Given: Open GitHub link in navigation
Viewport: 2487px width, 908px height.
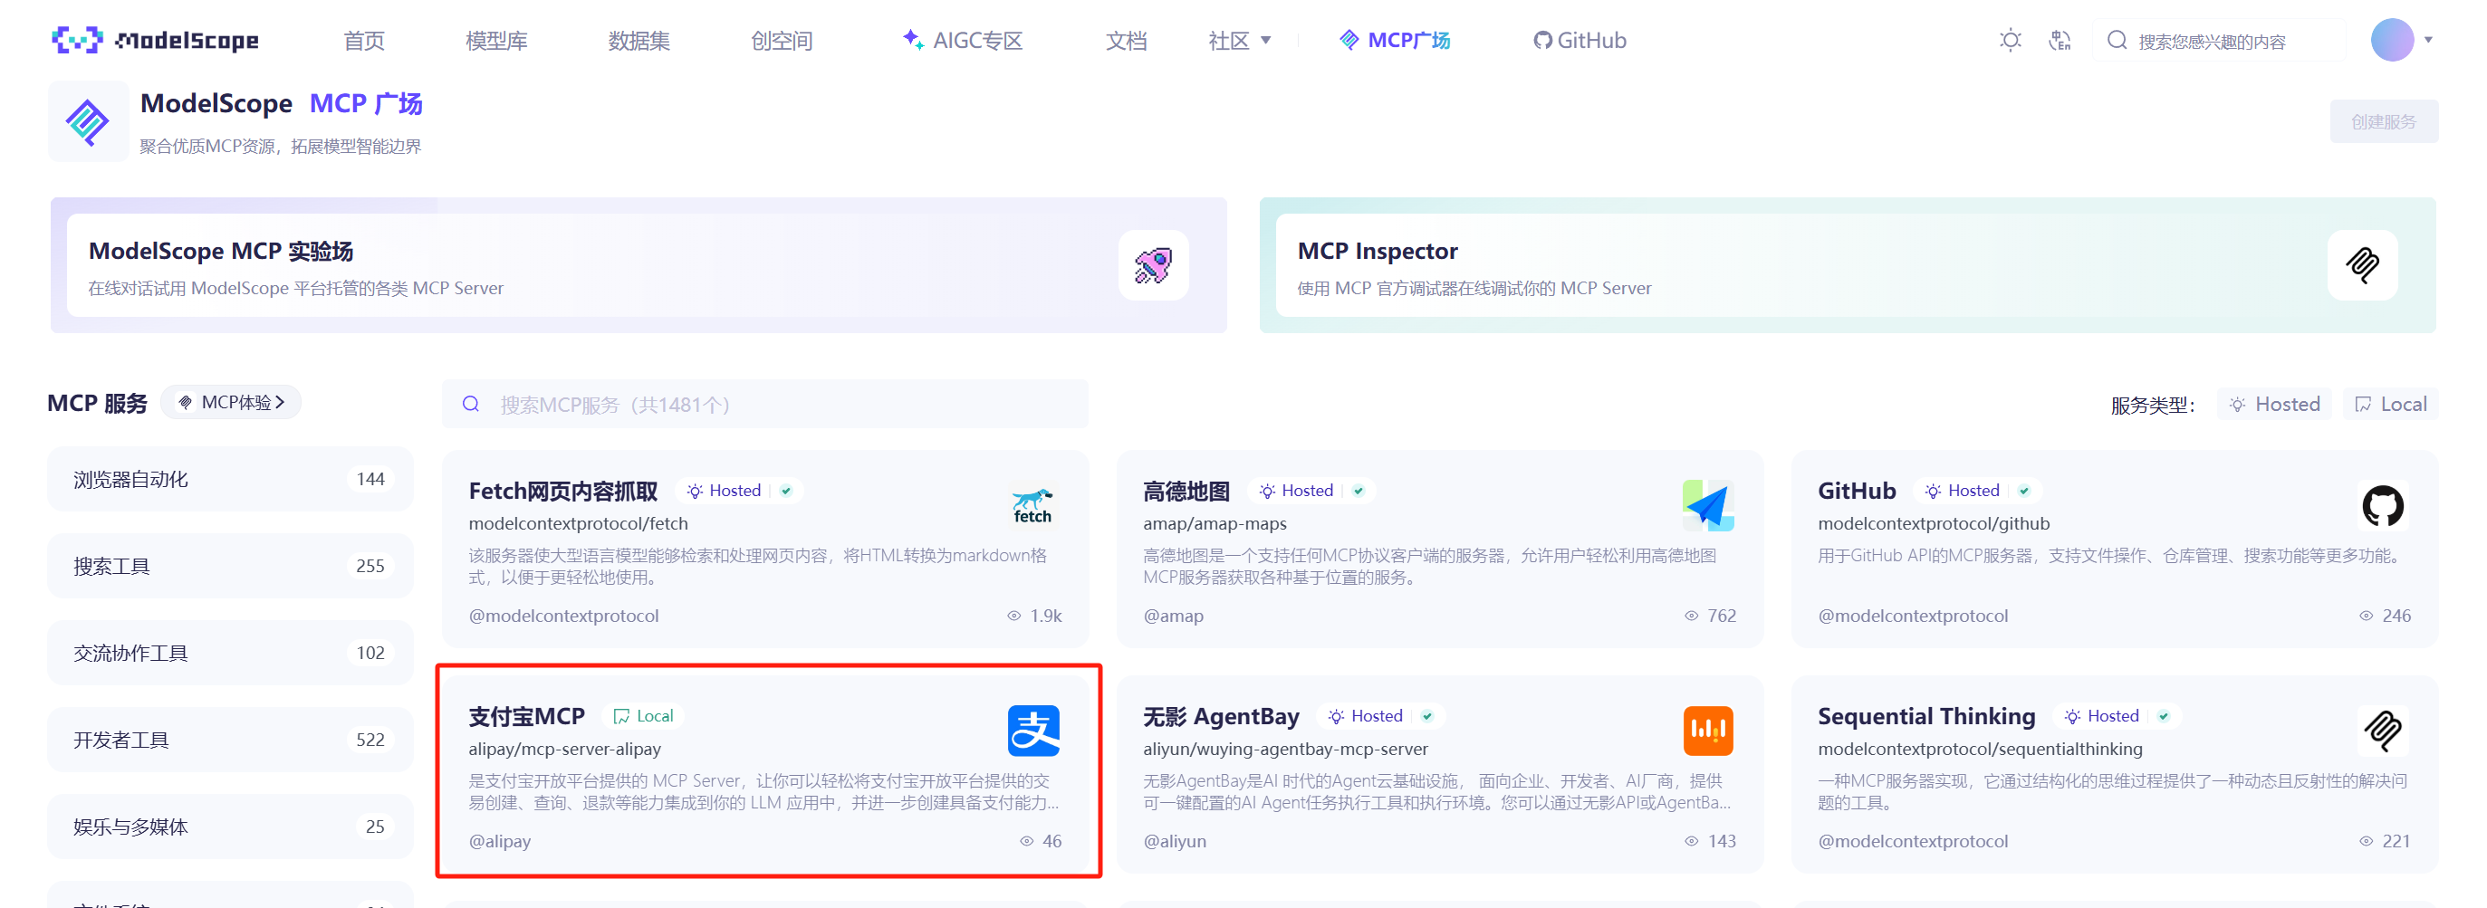Looking at the screenshot, I should coord(1580,41).
